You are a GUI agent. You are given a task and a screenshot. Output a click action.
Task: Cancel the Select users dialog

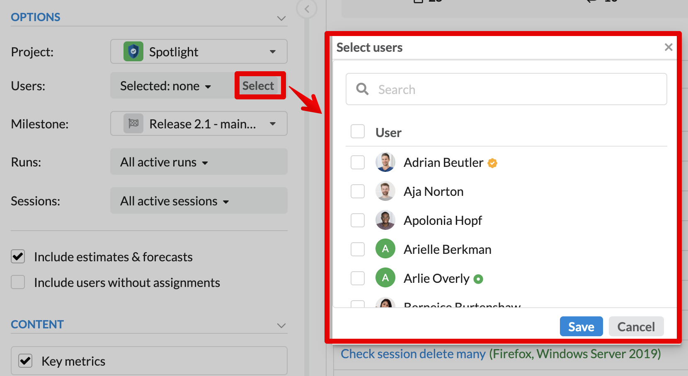(x=636, y=326)
